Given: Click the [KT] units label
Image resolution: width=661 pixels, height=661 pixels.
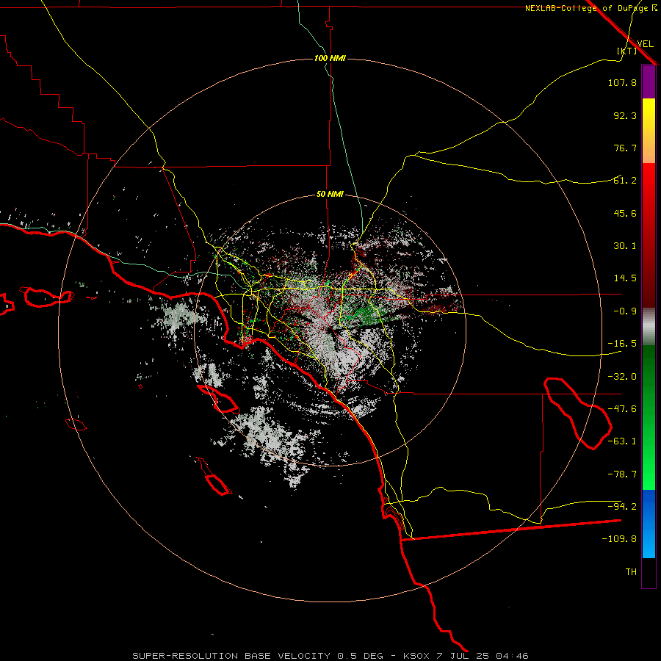Looking at the screenshot, I should (627, 51).
